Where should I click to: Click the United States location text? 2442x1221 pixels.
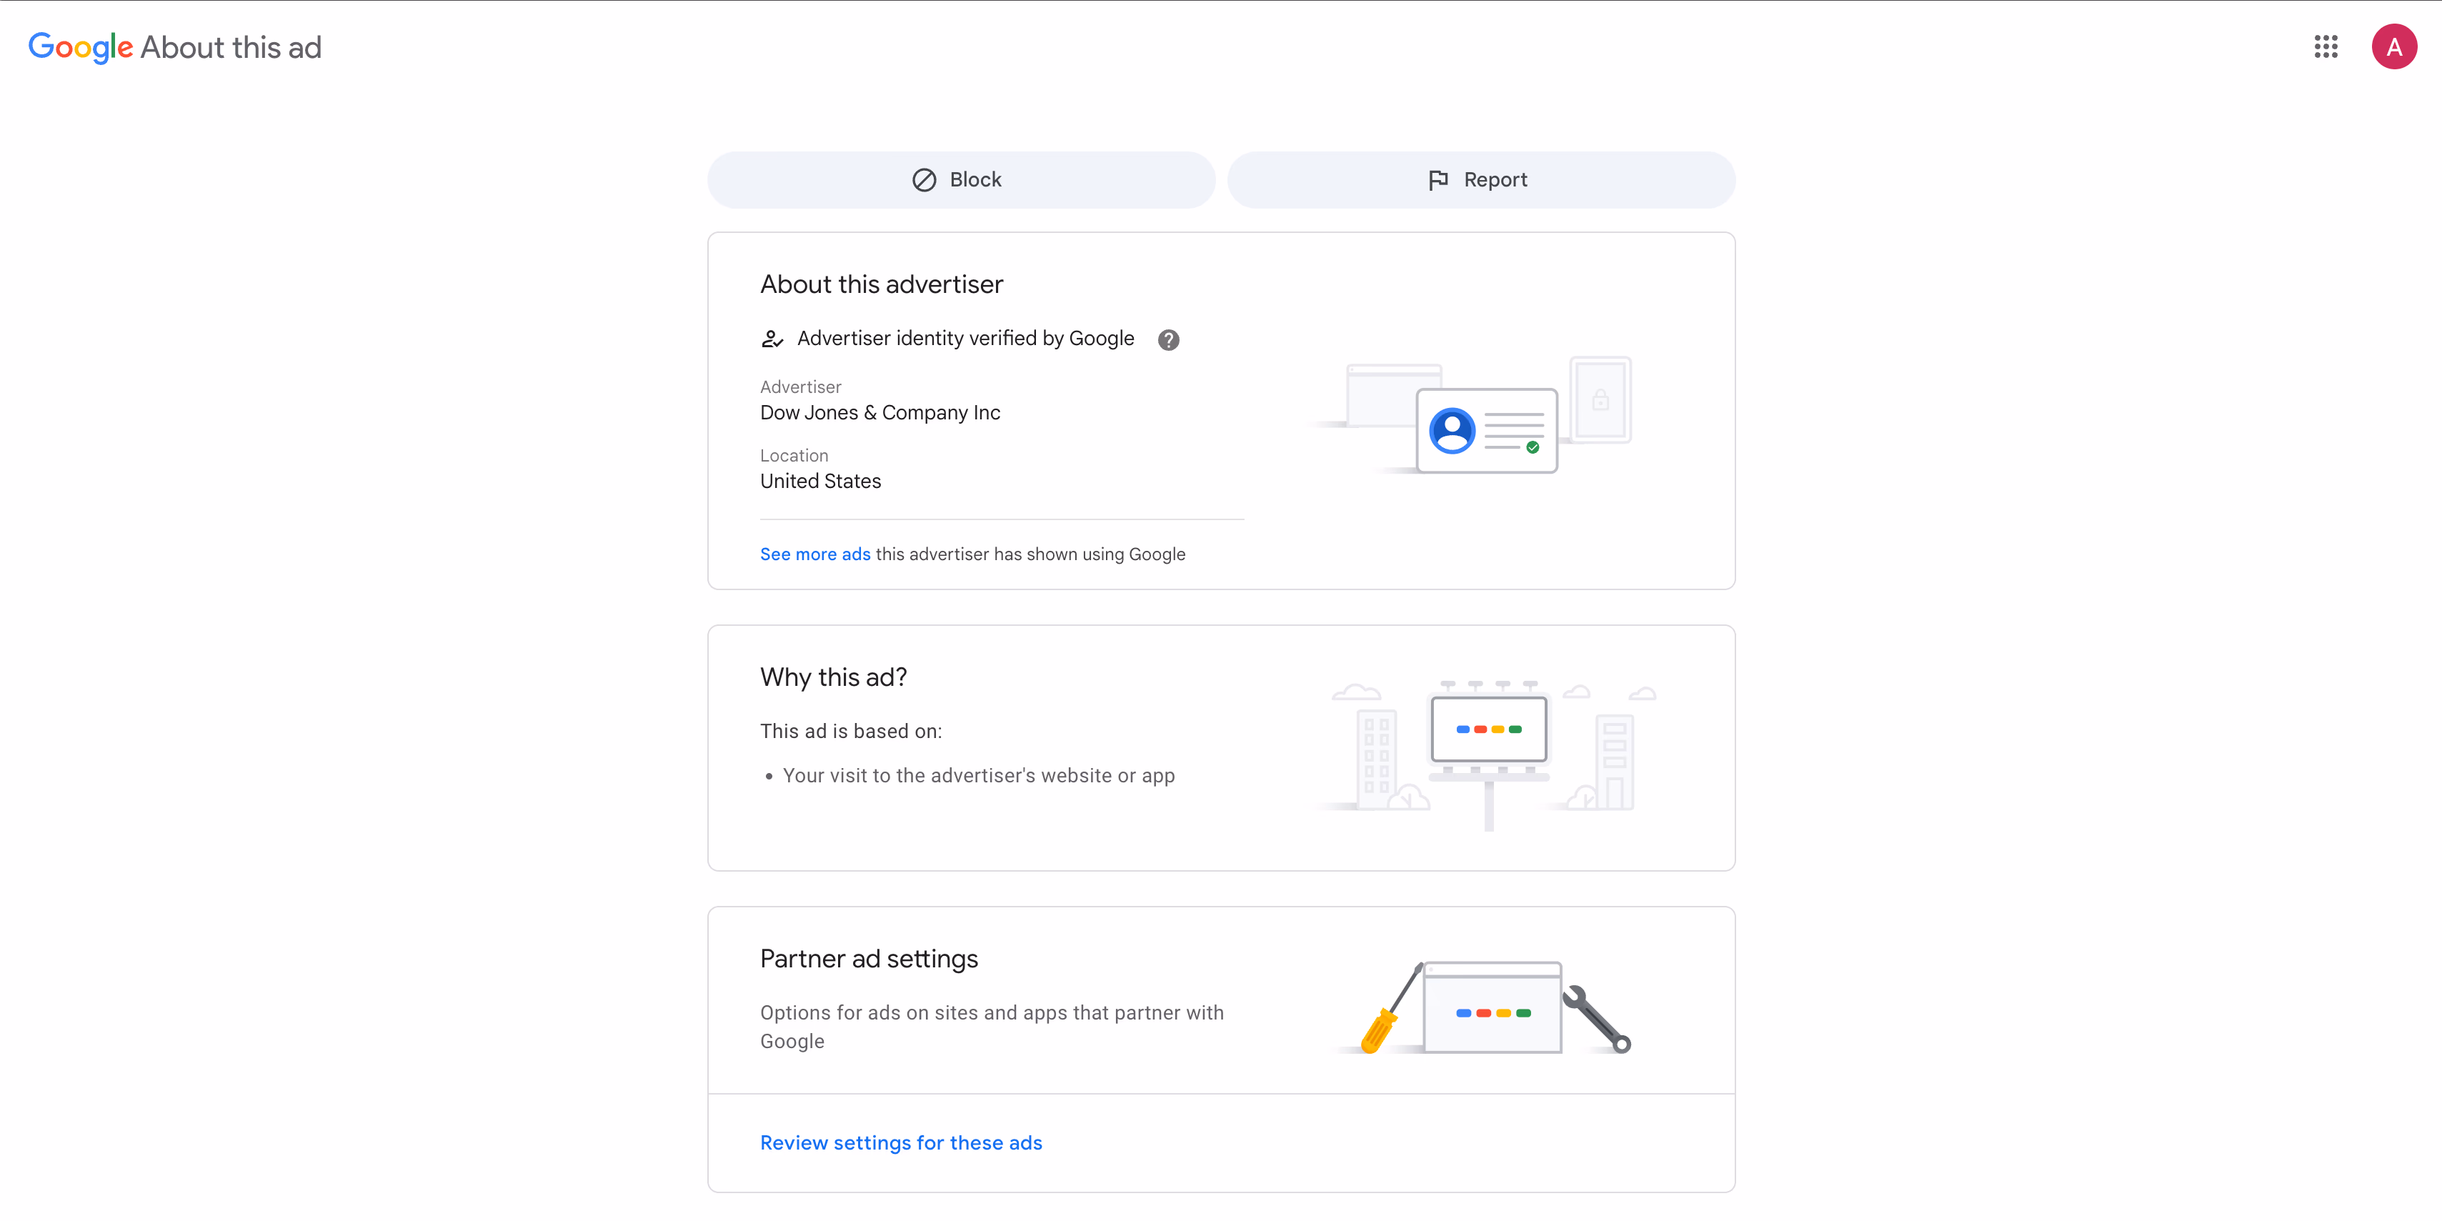(820, 482)
